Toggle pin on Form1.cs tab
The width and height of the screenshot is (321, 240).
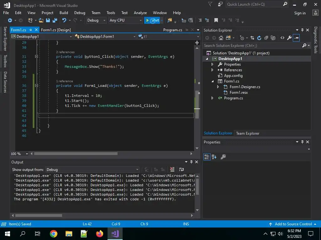[30, 30]
